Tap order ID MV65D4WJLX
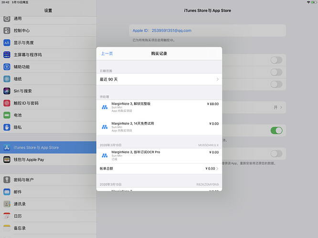Screen dimensions: 318x238 tap(208, 145)
